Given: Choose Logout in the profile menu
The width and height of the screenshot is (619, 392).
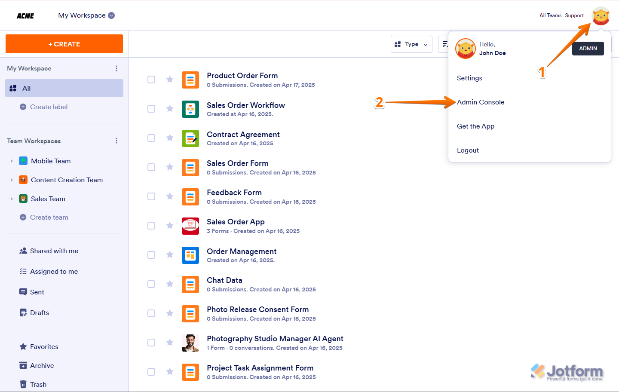Looking at the screenshot, I should coord(468,150).
